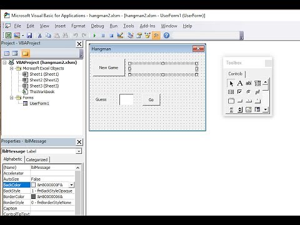This screenshot has width=300, height=225.
Task: Switch to Alphabetic properties tab
Action: (12, 159)
